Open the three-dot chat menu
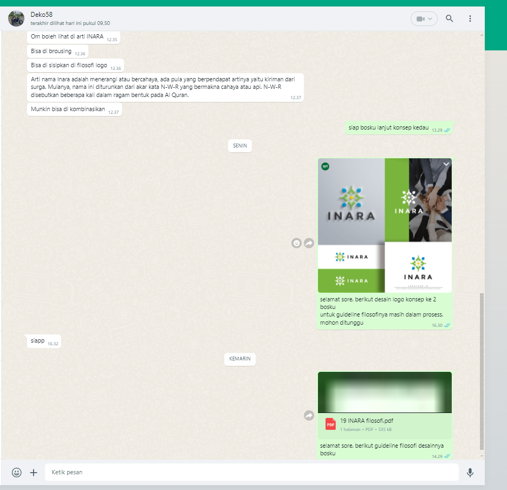This screenshot has height=490, width=507. pos(470,18)
